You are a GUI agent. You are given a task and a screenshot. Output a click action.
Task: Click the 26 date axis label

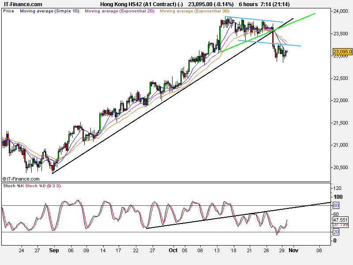click(x=267, y=250)
